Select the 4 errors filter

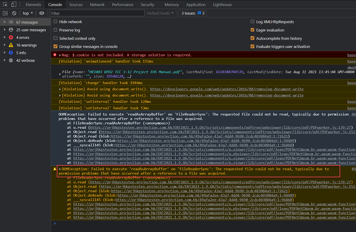[x=23, y=38]
